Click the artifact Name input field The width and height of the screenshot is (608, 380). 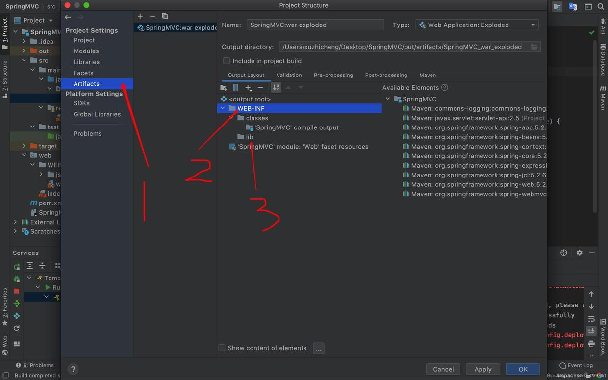(316, 25)
